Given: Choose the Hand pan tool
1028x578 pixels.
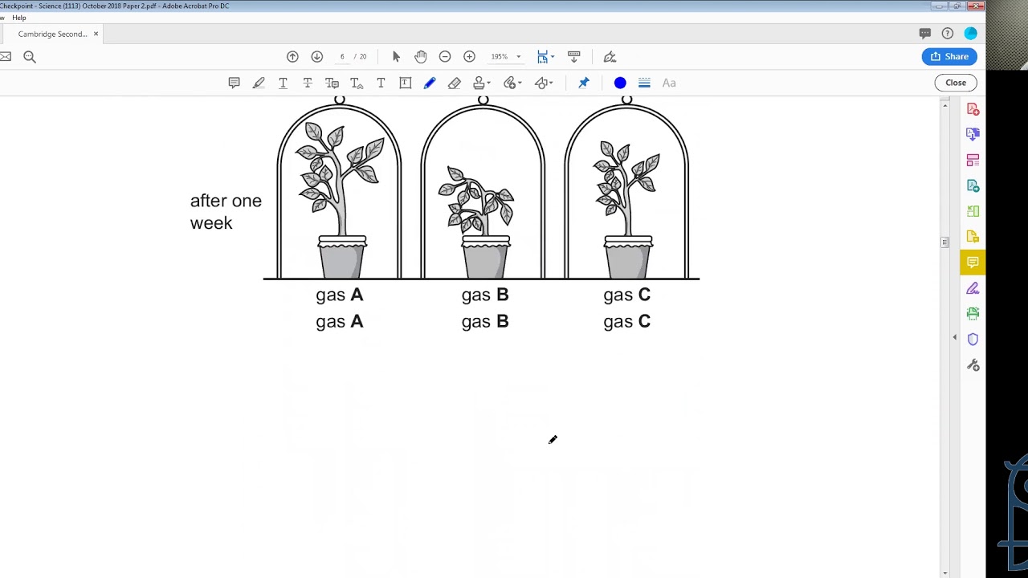Looking at the screenshot, I should tap(420, 56).
